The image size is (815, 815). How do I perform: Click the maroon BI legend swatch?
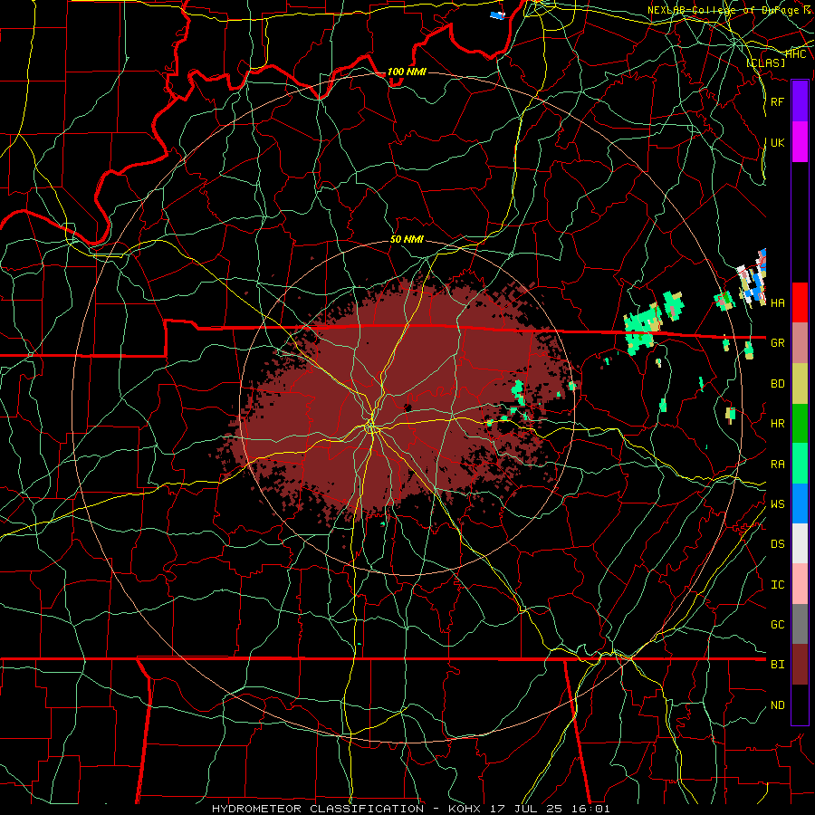(800, 665)
